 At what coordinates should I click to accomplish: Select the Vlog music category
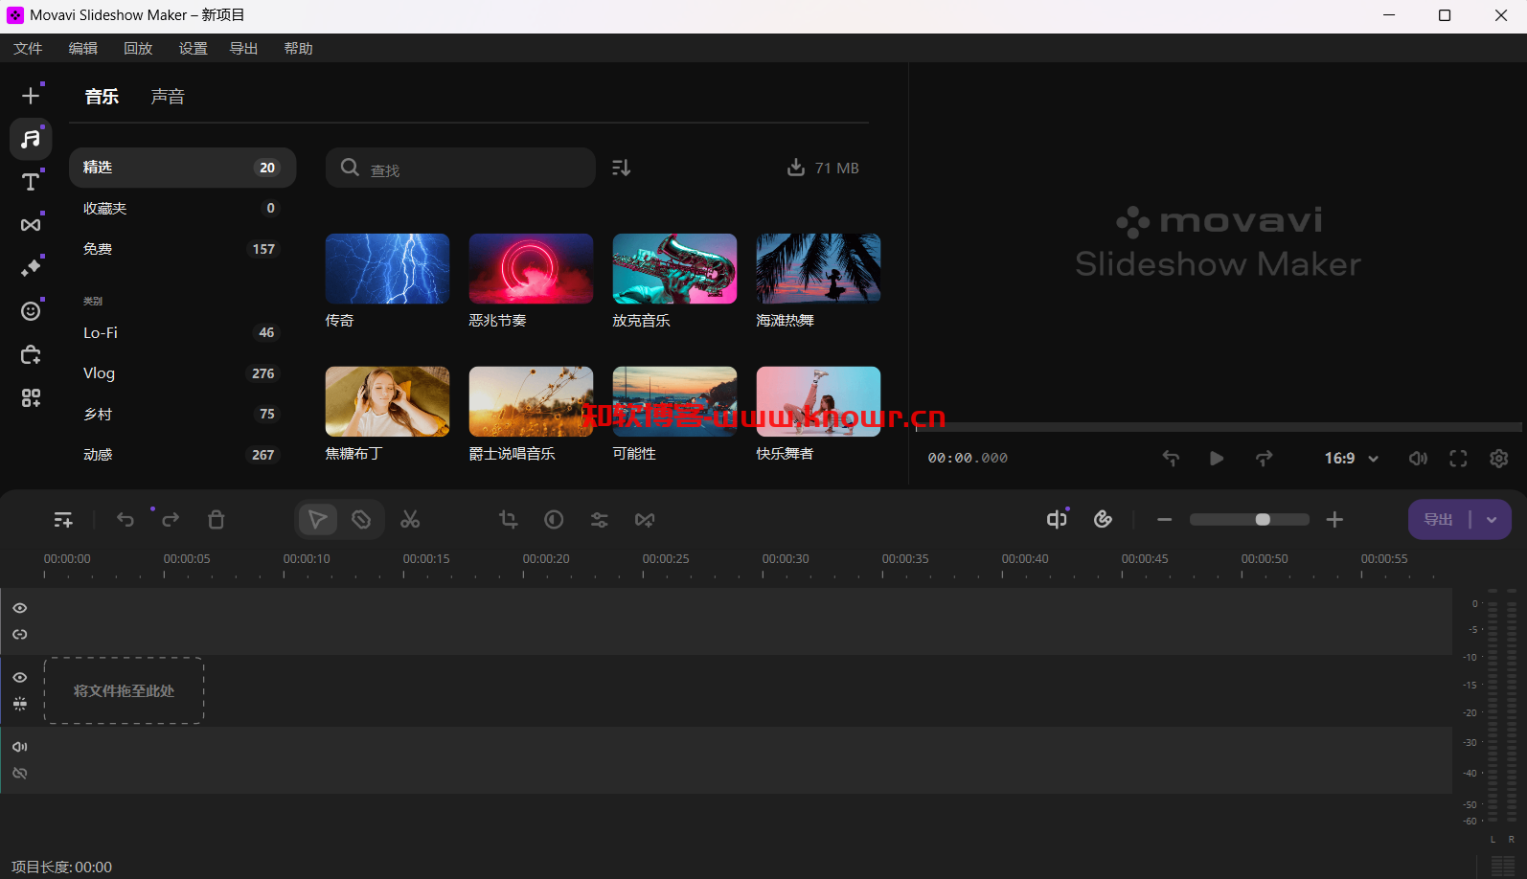coord(182,373)
